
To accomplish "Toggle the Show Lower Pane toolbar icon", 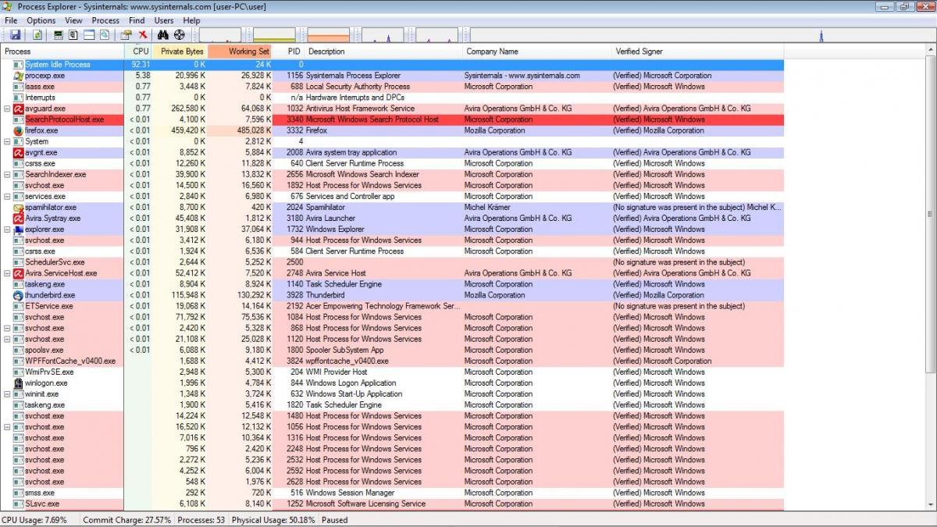I will click(x=89, y=35).
